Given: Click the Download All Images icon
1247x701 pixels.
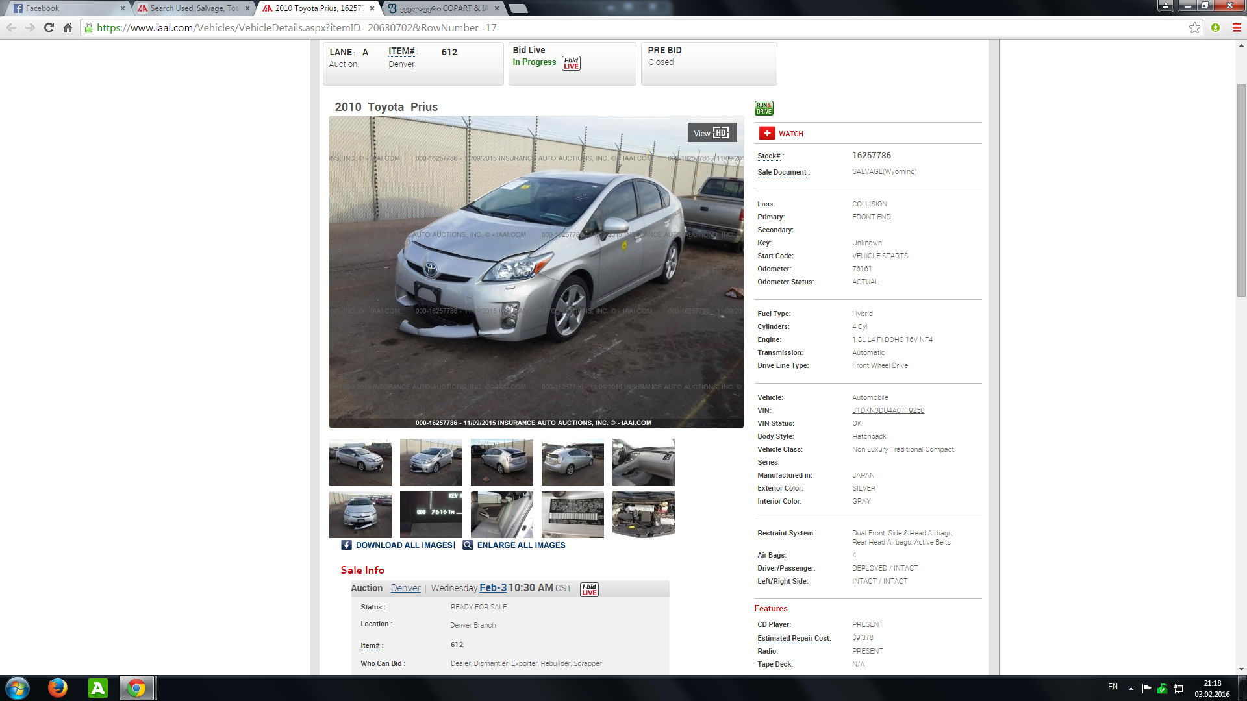Looking at the screenshot, I should coord(347,545).
